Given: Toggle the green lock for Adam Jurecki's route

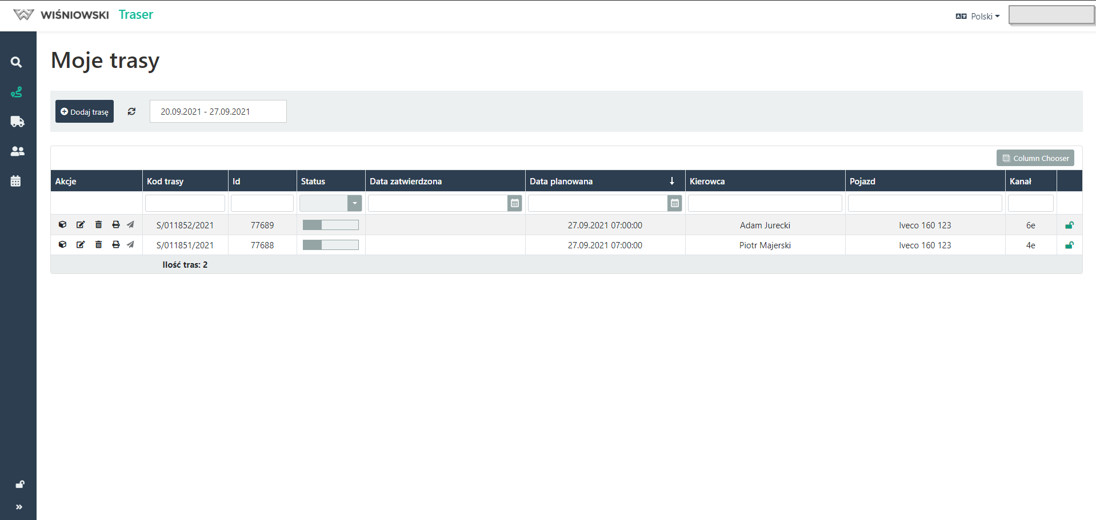Looking at the screenshot, I should coord(1069,225).
